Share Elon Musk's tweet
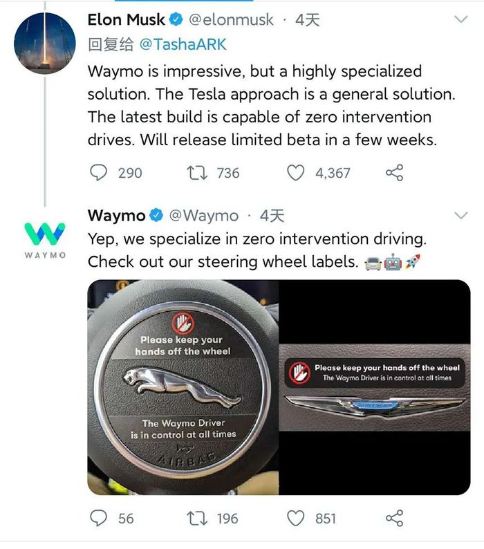 394,173
